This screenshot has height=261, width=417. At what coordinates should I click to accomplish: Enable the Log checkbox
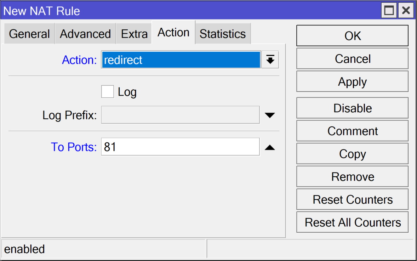coord(108,92)
